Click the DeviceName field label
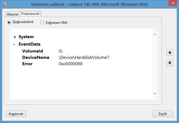The image size is (179, 123). pyautogui.click(x=35, y=57)
